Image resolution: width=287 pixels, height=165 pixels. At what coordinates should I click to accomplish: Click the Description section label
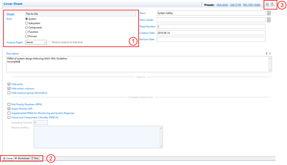tap(13, 54)
